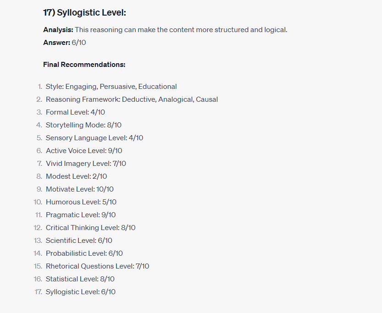This screenshot has height=313, width=382.
Task: Select the Sensory Language Level: 4/10 line
Action: 94,138
